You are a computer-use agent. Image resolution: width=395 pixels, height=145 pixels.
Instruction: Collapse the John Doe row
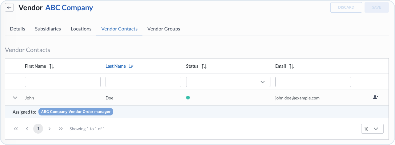pos(15,98)
